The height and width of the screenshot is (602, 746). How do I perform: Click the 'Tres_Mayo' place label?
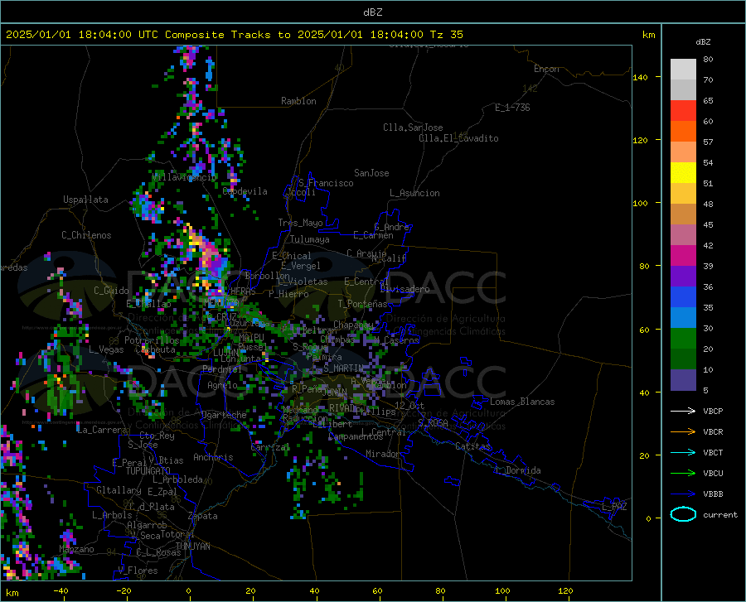tap(300, 223)
